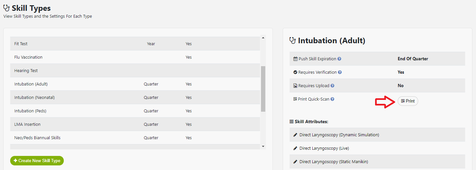The width and height of the screenshot is (476, 170).
Task: Click the skill list scrollbar thumb
Action: (x=263, y=89)
